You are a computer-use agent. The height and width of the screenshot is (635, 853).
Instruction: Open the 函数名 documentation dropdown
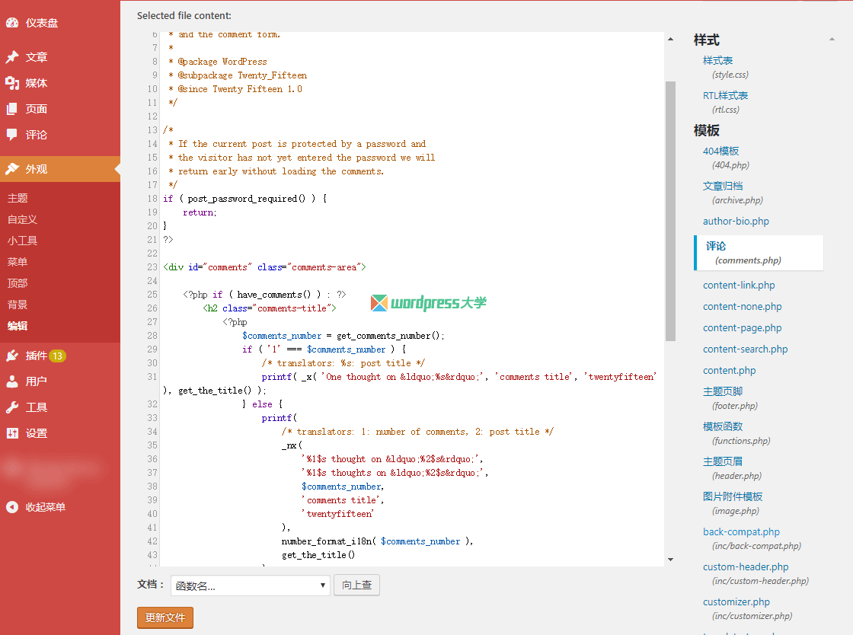point(251,586)
